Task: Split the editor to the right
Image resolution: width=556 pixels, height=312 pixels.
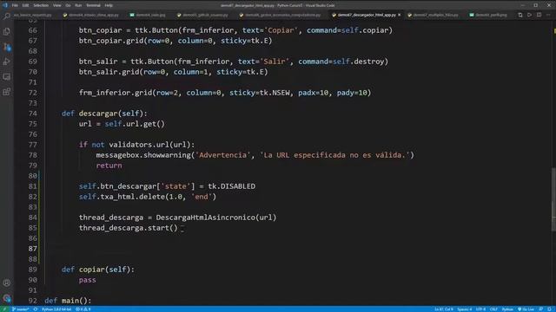Action: (539, 15)
